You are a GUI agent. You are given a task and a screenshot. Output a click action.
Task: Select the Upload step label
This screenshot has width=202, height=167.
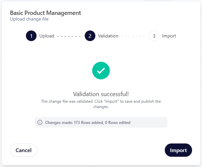click(47, 36)
